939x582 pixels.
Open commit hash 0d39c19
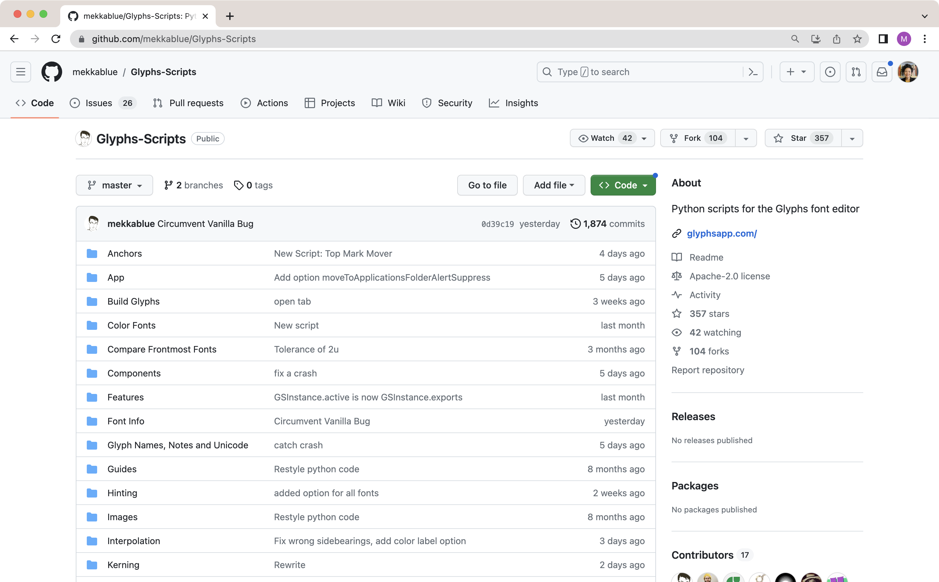click(497, 224)
